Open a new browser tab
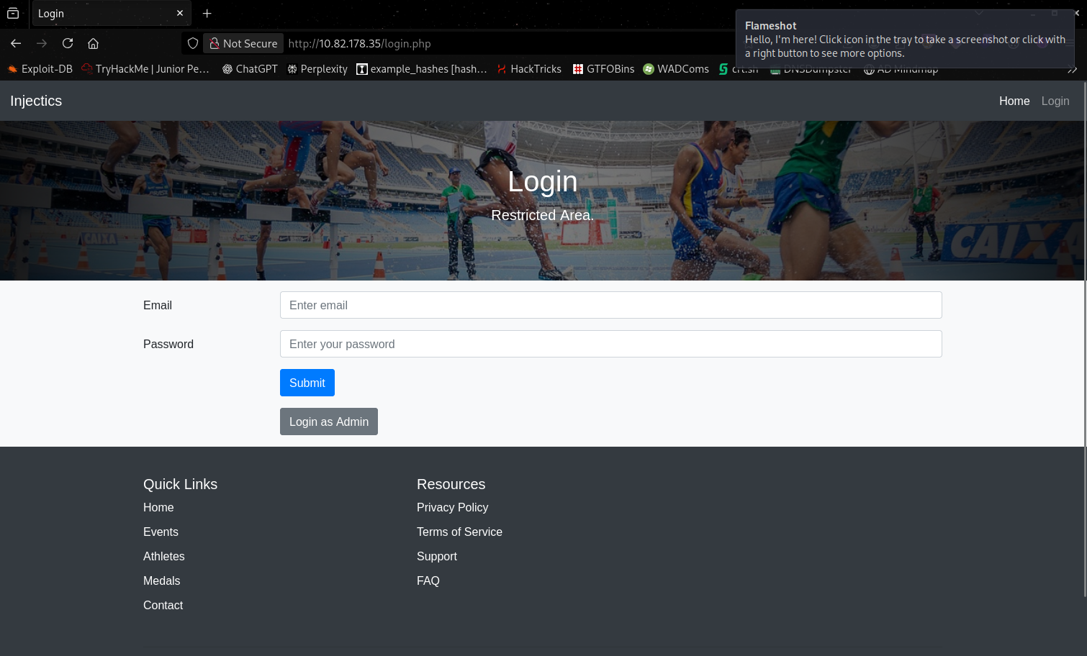Image resolution: width=1087 pixels, height=656 pixels. 207,14
